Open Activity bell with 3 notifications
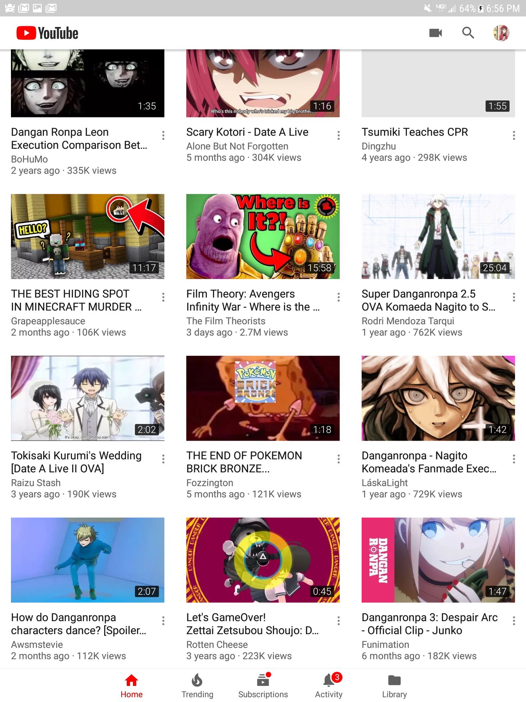This screenshot has width=526, height=702. point(329,680)
